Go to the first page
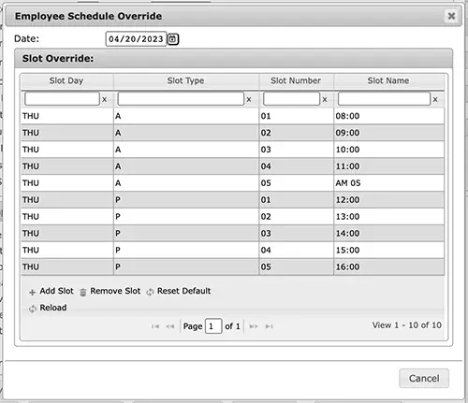The image size is (468, 403). [155, 326]
